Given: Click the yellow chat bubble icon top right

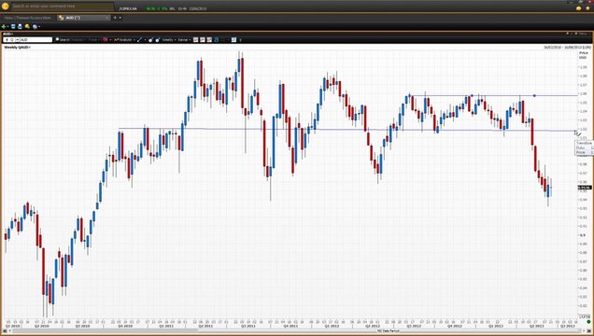Looking at the screenshot, I should (x=578, y=8).
